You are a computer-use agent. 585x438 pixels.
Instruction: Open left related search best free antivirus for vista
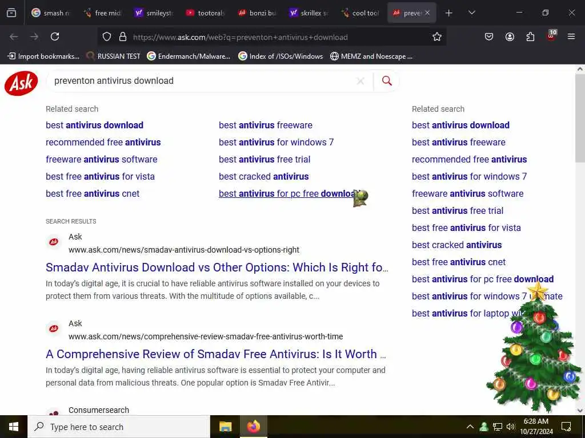tap(100, 177)
